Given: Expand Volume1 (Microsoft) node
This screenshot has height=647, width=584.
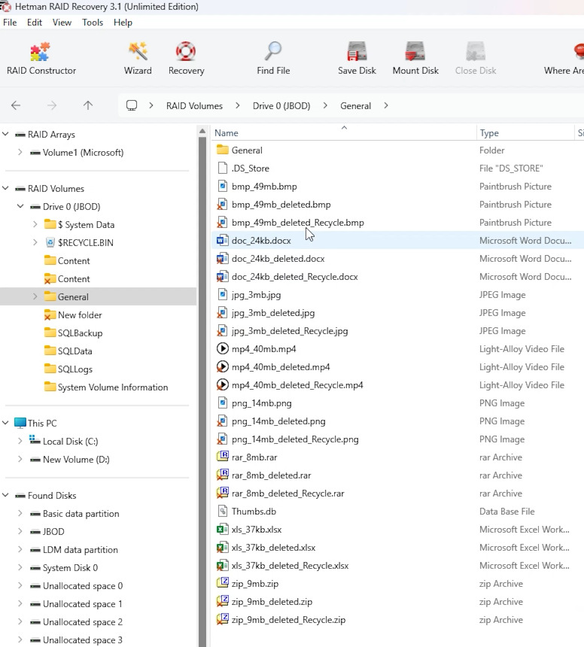Looking at the screenshot, I should (x=20, y=152).
